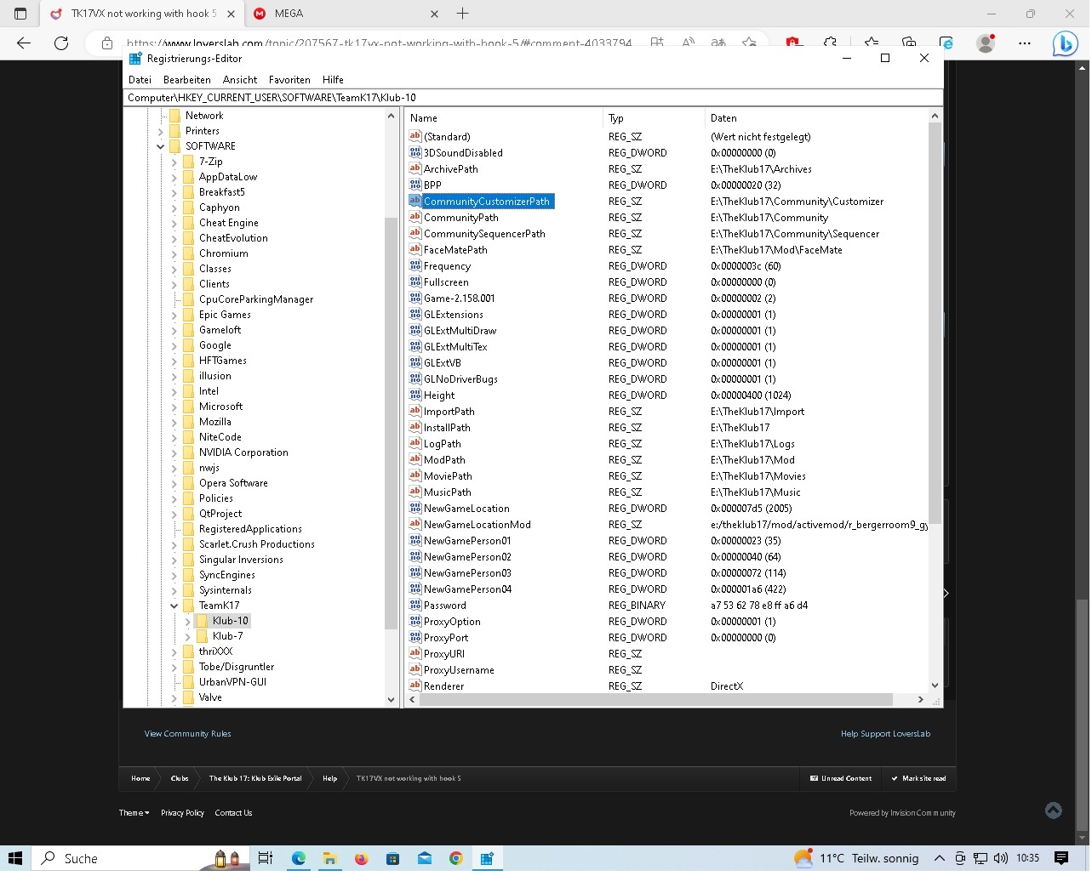Select the Epic Games key folder icon
The height and width of the screenshot is (876, 1092).
[189, 315]
